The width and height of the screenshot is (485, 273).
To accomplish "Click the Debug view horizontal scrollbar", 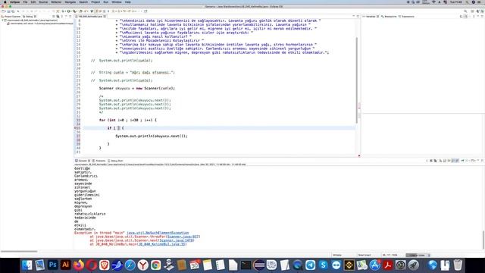I will point(19,251).
